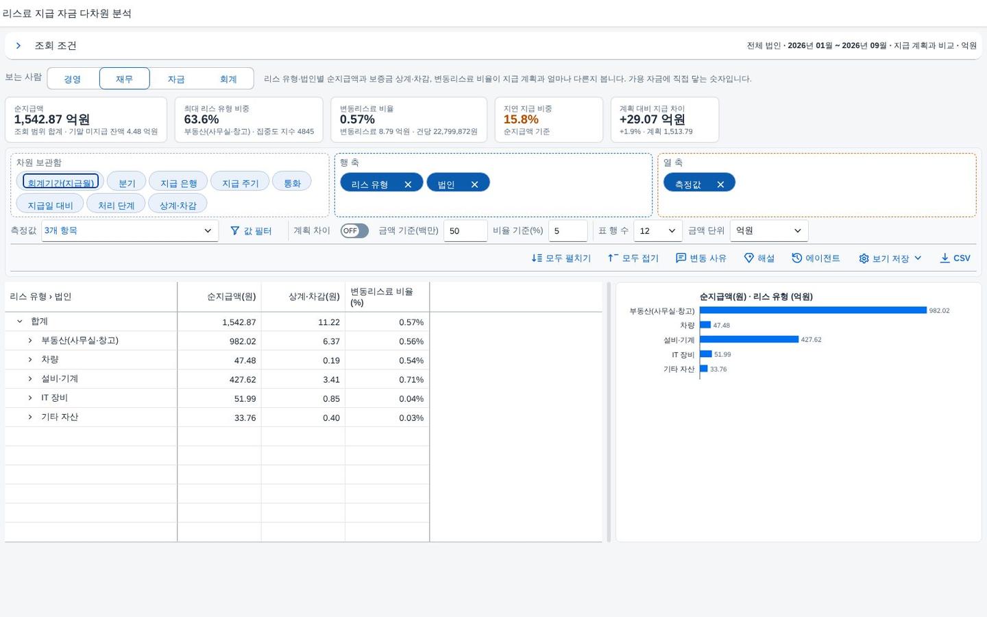This screenshot has width=987, height=617.
Task: Open the 해설 insight icon
Action: tap(748, 258)
